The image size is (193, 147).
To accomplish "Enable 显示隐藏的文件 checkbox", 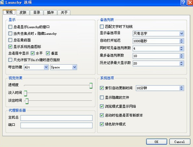I will pyautogui.click(x=102, y=97).
